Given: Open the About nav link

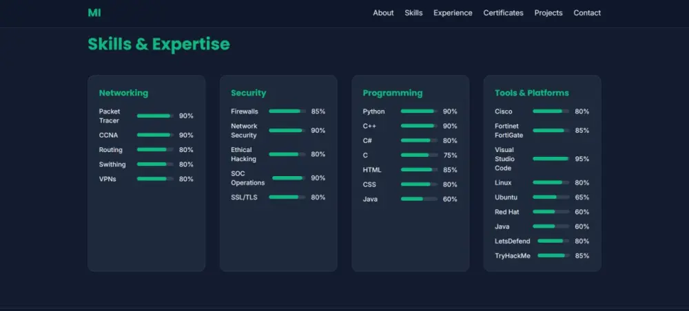Looking at the screenshot, I should (x=383, y=12).
